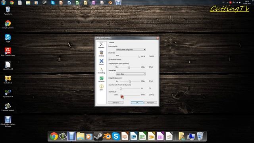Show the Über info section
Viewport: 254px width, 143px height.
(x=102, y=87)
